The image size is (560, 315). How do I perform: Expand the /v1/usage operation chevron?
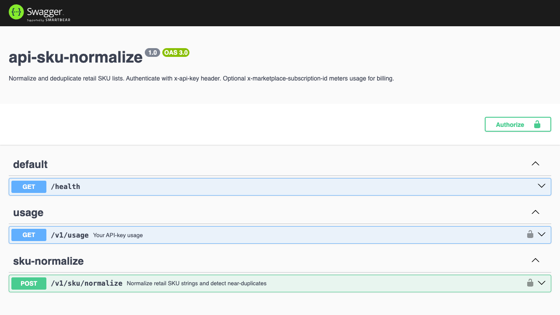[542, 234]
